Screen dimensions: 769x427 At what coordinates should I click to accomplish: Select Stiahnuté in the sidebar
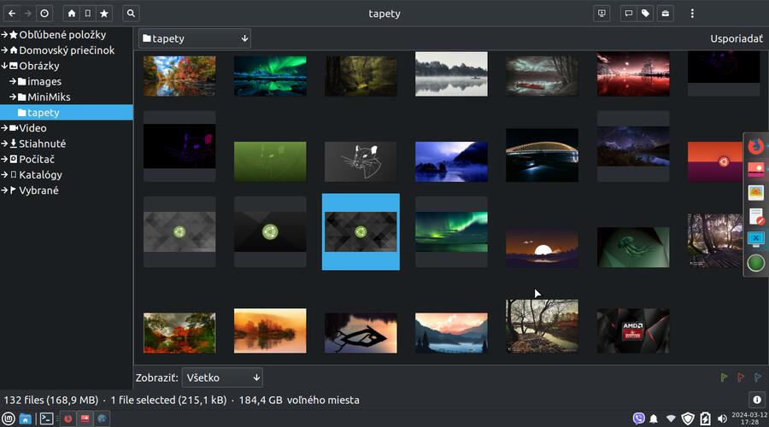[42, 143]
